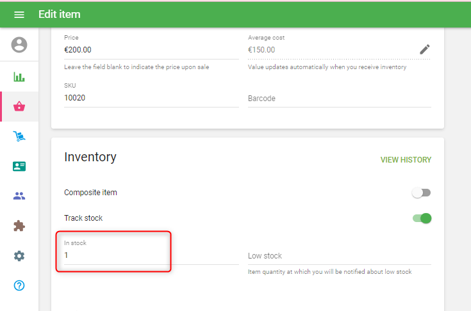Open the user account profile icon
Viewport: 471px width, 311px height.
[19, 45]
